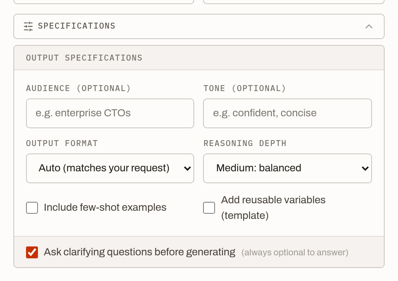The width and height of the screenshot is (398, 281).
Task: Enable Include few-shot examples checkbox
Action: (x=32, y=208)
